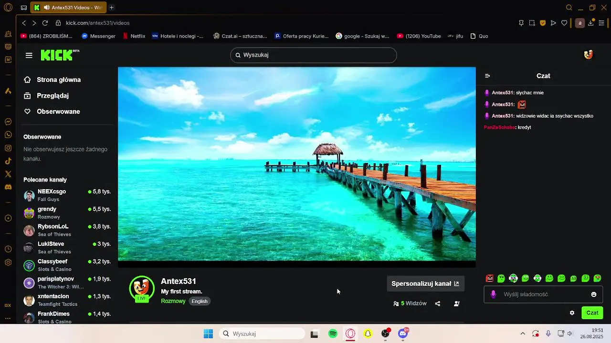Image resolution: width=611 pixels, height=343 pixels.
Task: Open chat settings gear icon
Action: click(x=572, y=313)
